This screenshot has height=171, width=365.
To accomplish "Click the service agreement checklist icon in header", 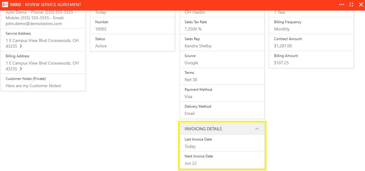I will 5,5.
